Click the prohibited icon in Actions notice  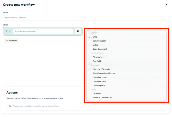tap(10, 106)
